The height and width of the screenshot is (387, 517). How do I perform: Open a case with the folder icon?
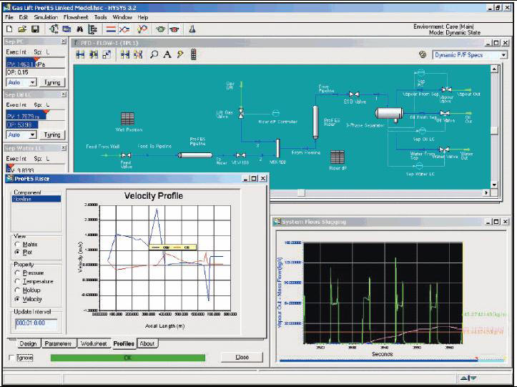pyautogui.click(x=22, y=29)
